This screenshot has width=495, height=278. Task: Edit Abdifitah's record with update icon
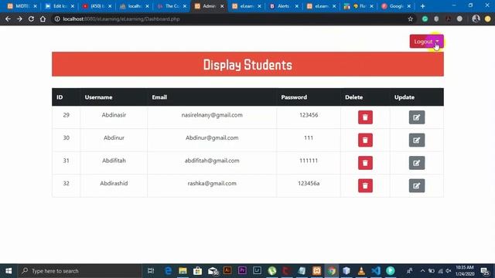(417, 163)
